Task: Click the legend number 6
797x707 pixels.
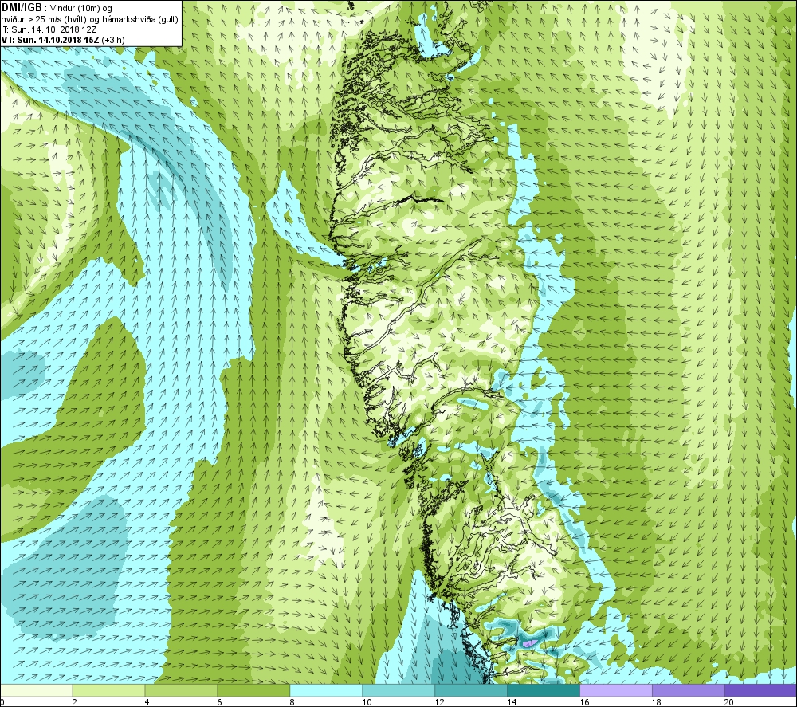Action: pyautogui.click(x=220, y=702)
